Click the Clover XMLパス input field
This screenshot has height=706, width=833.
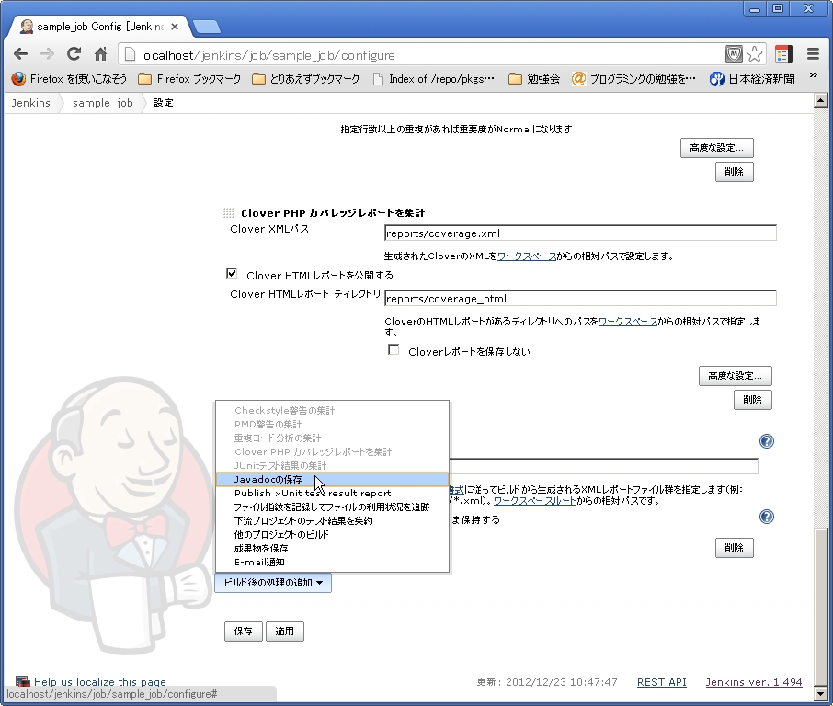point(580,233)
